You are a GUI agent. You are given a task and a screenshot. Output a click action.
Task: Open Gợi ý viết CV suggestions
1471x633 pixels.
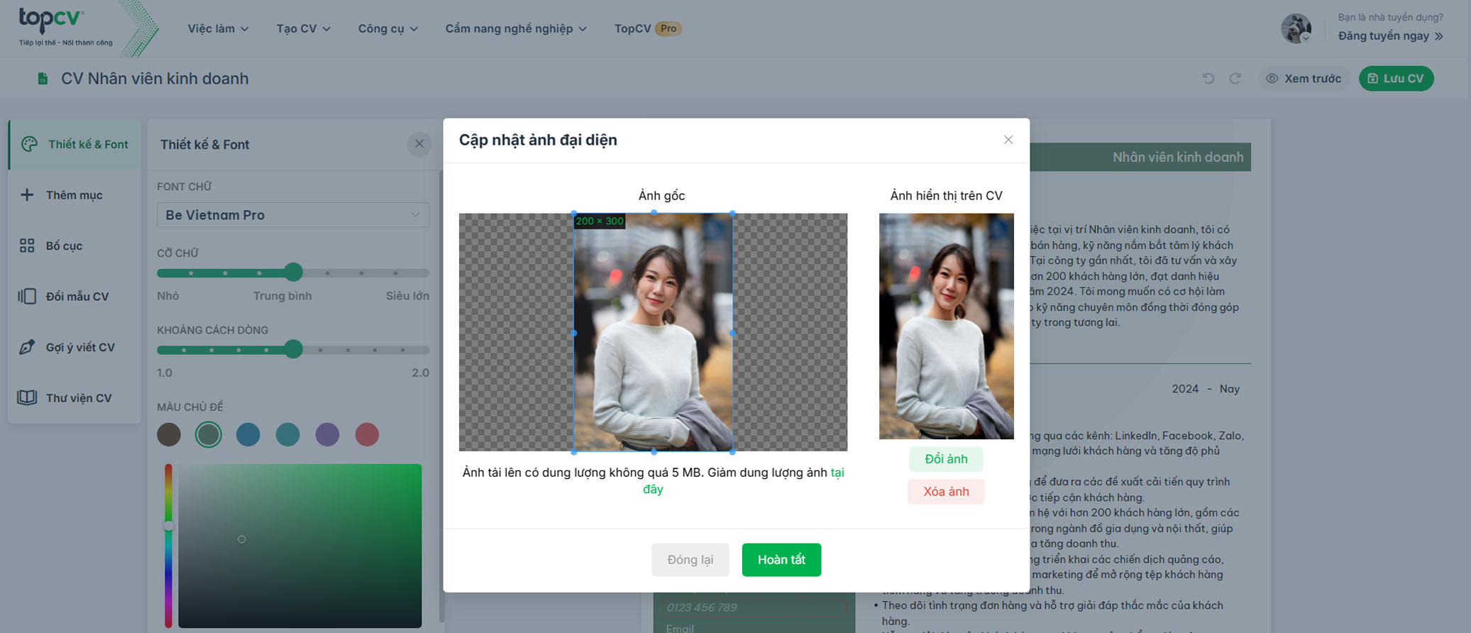pos(75,347)
